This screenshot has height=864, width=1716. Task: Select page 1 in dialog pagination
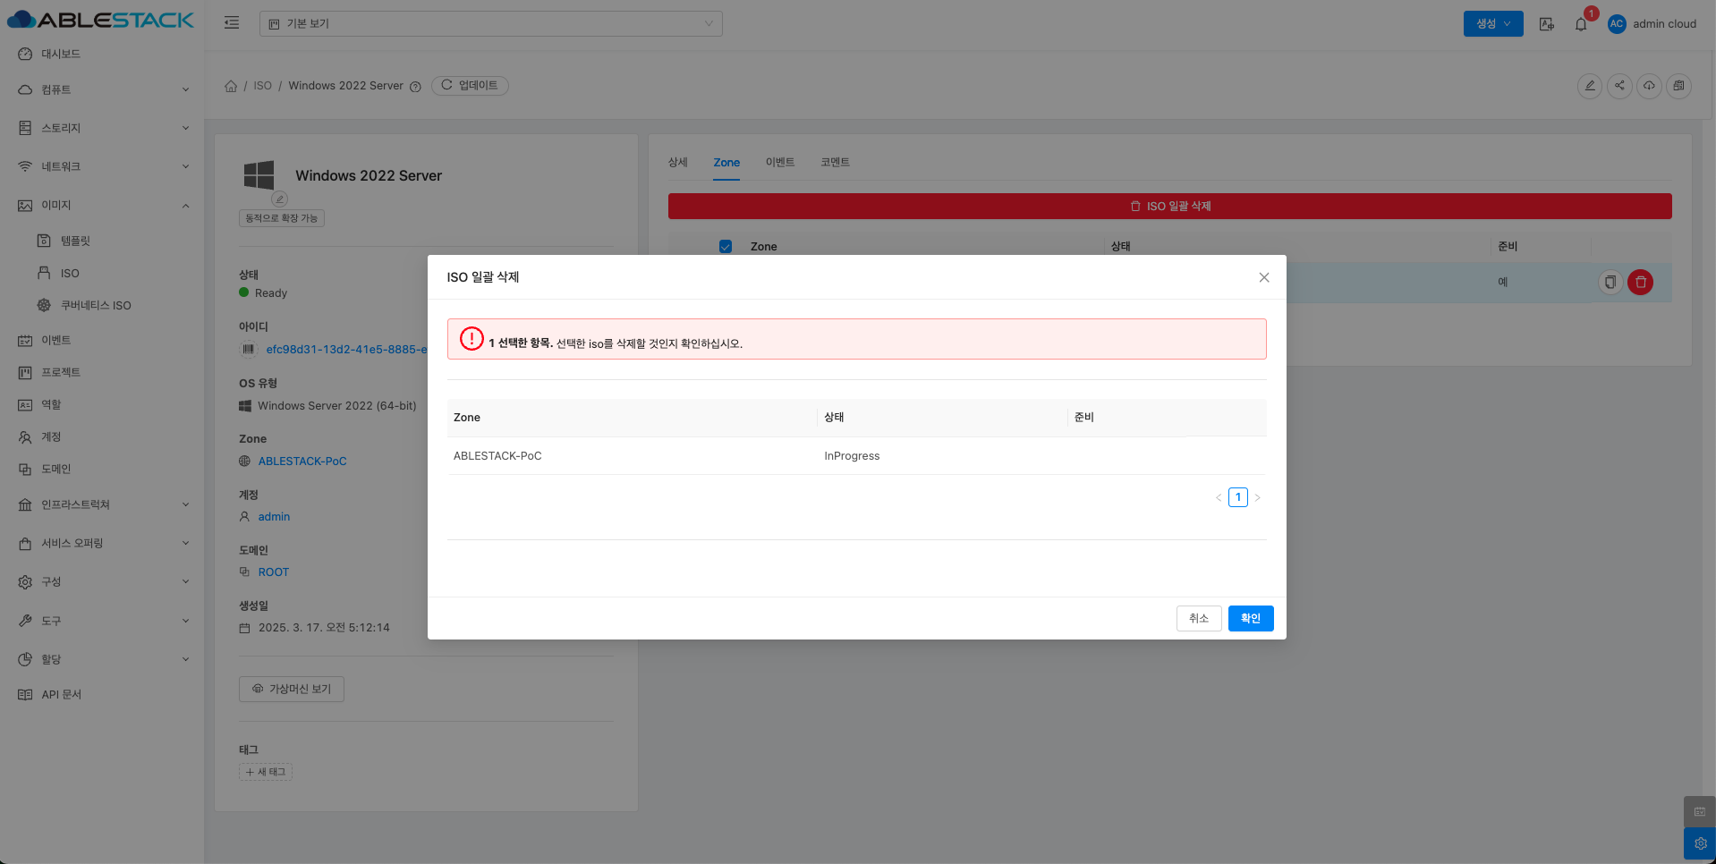pyautogui.click(x=1237, y=497)
